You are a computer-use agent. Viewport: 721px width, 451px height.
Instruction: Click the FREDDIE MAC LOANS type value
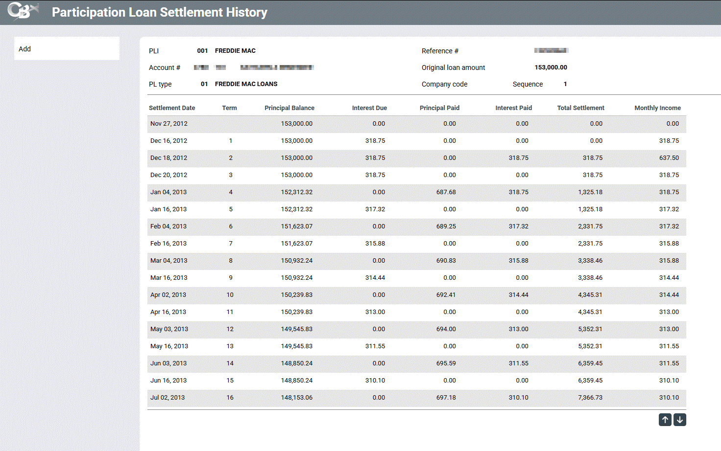[246, 84]
